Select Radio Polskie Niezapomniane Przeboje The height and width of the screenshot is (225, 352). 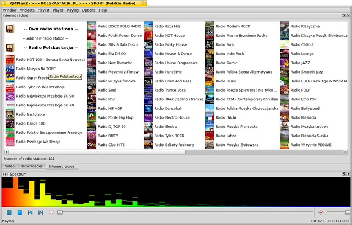(x=50, y=133)
